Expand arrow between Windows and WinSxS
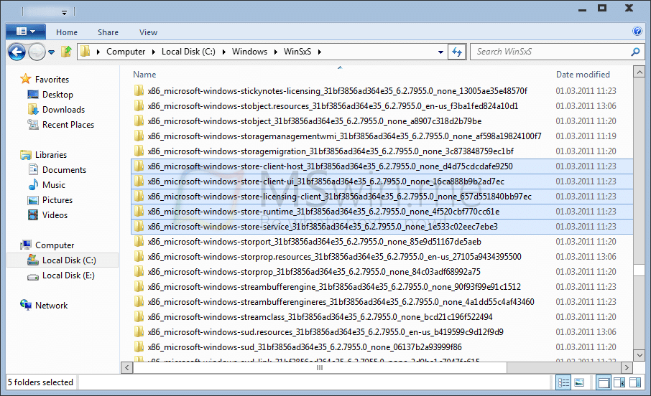The image size is (651, 396). pos(276,52)
